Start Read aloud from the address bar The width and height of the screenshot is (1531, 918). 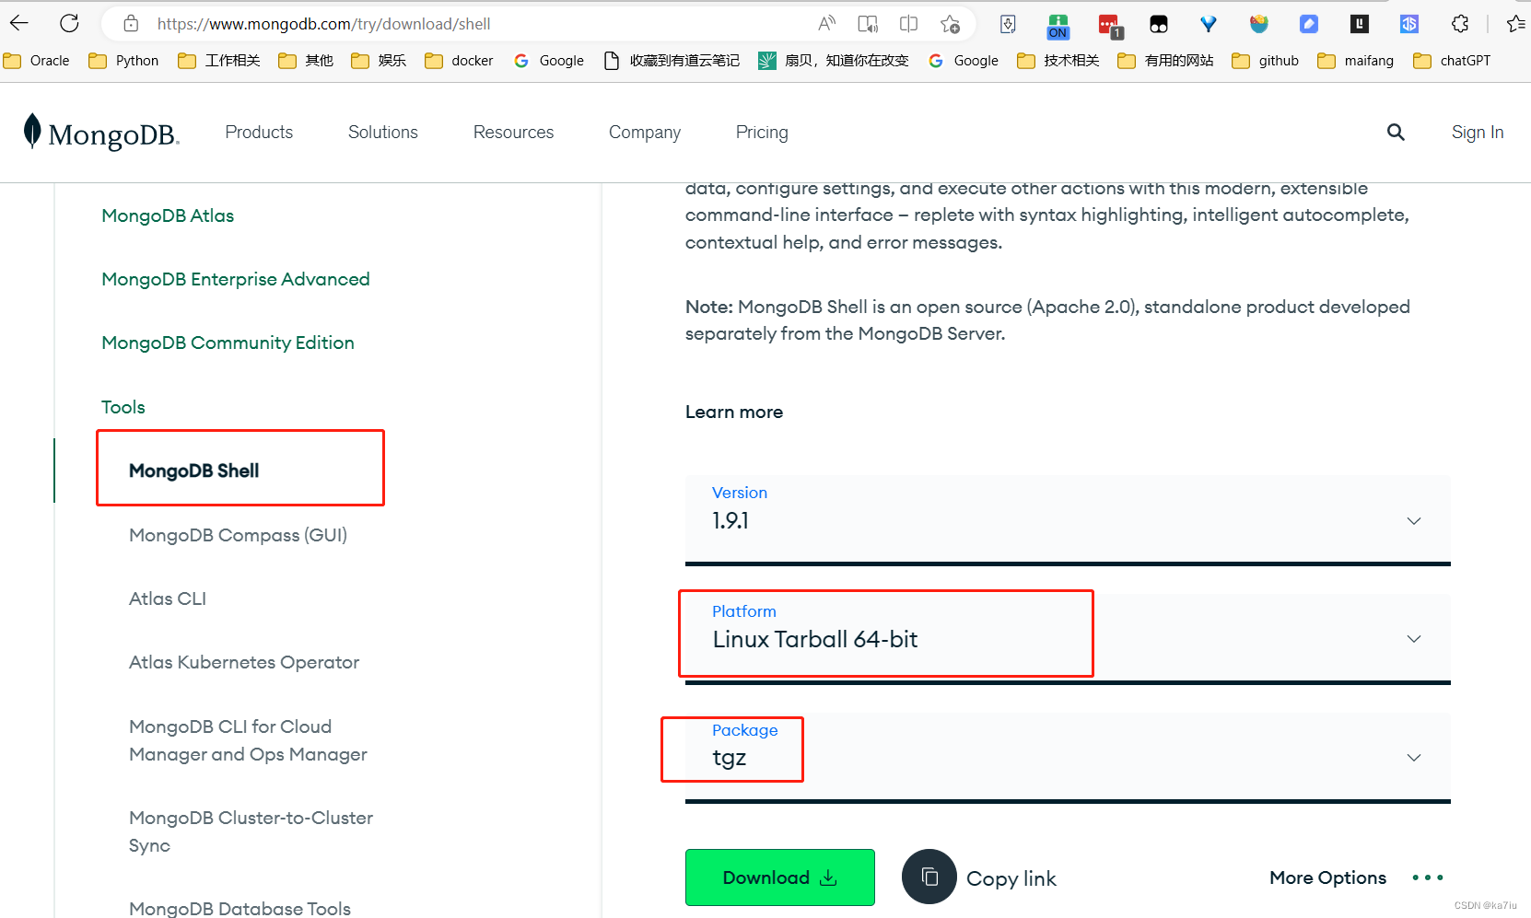pyautogui.click(x=826, y=23)
